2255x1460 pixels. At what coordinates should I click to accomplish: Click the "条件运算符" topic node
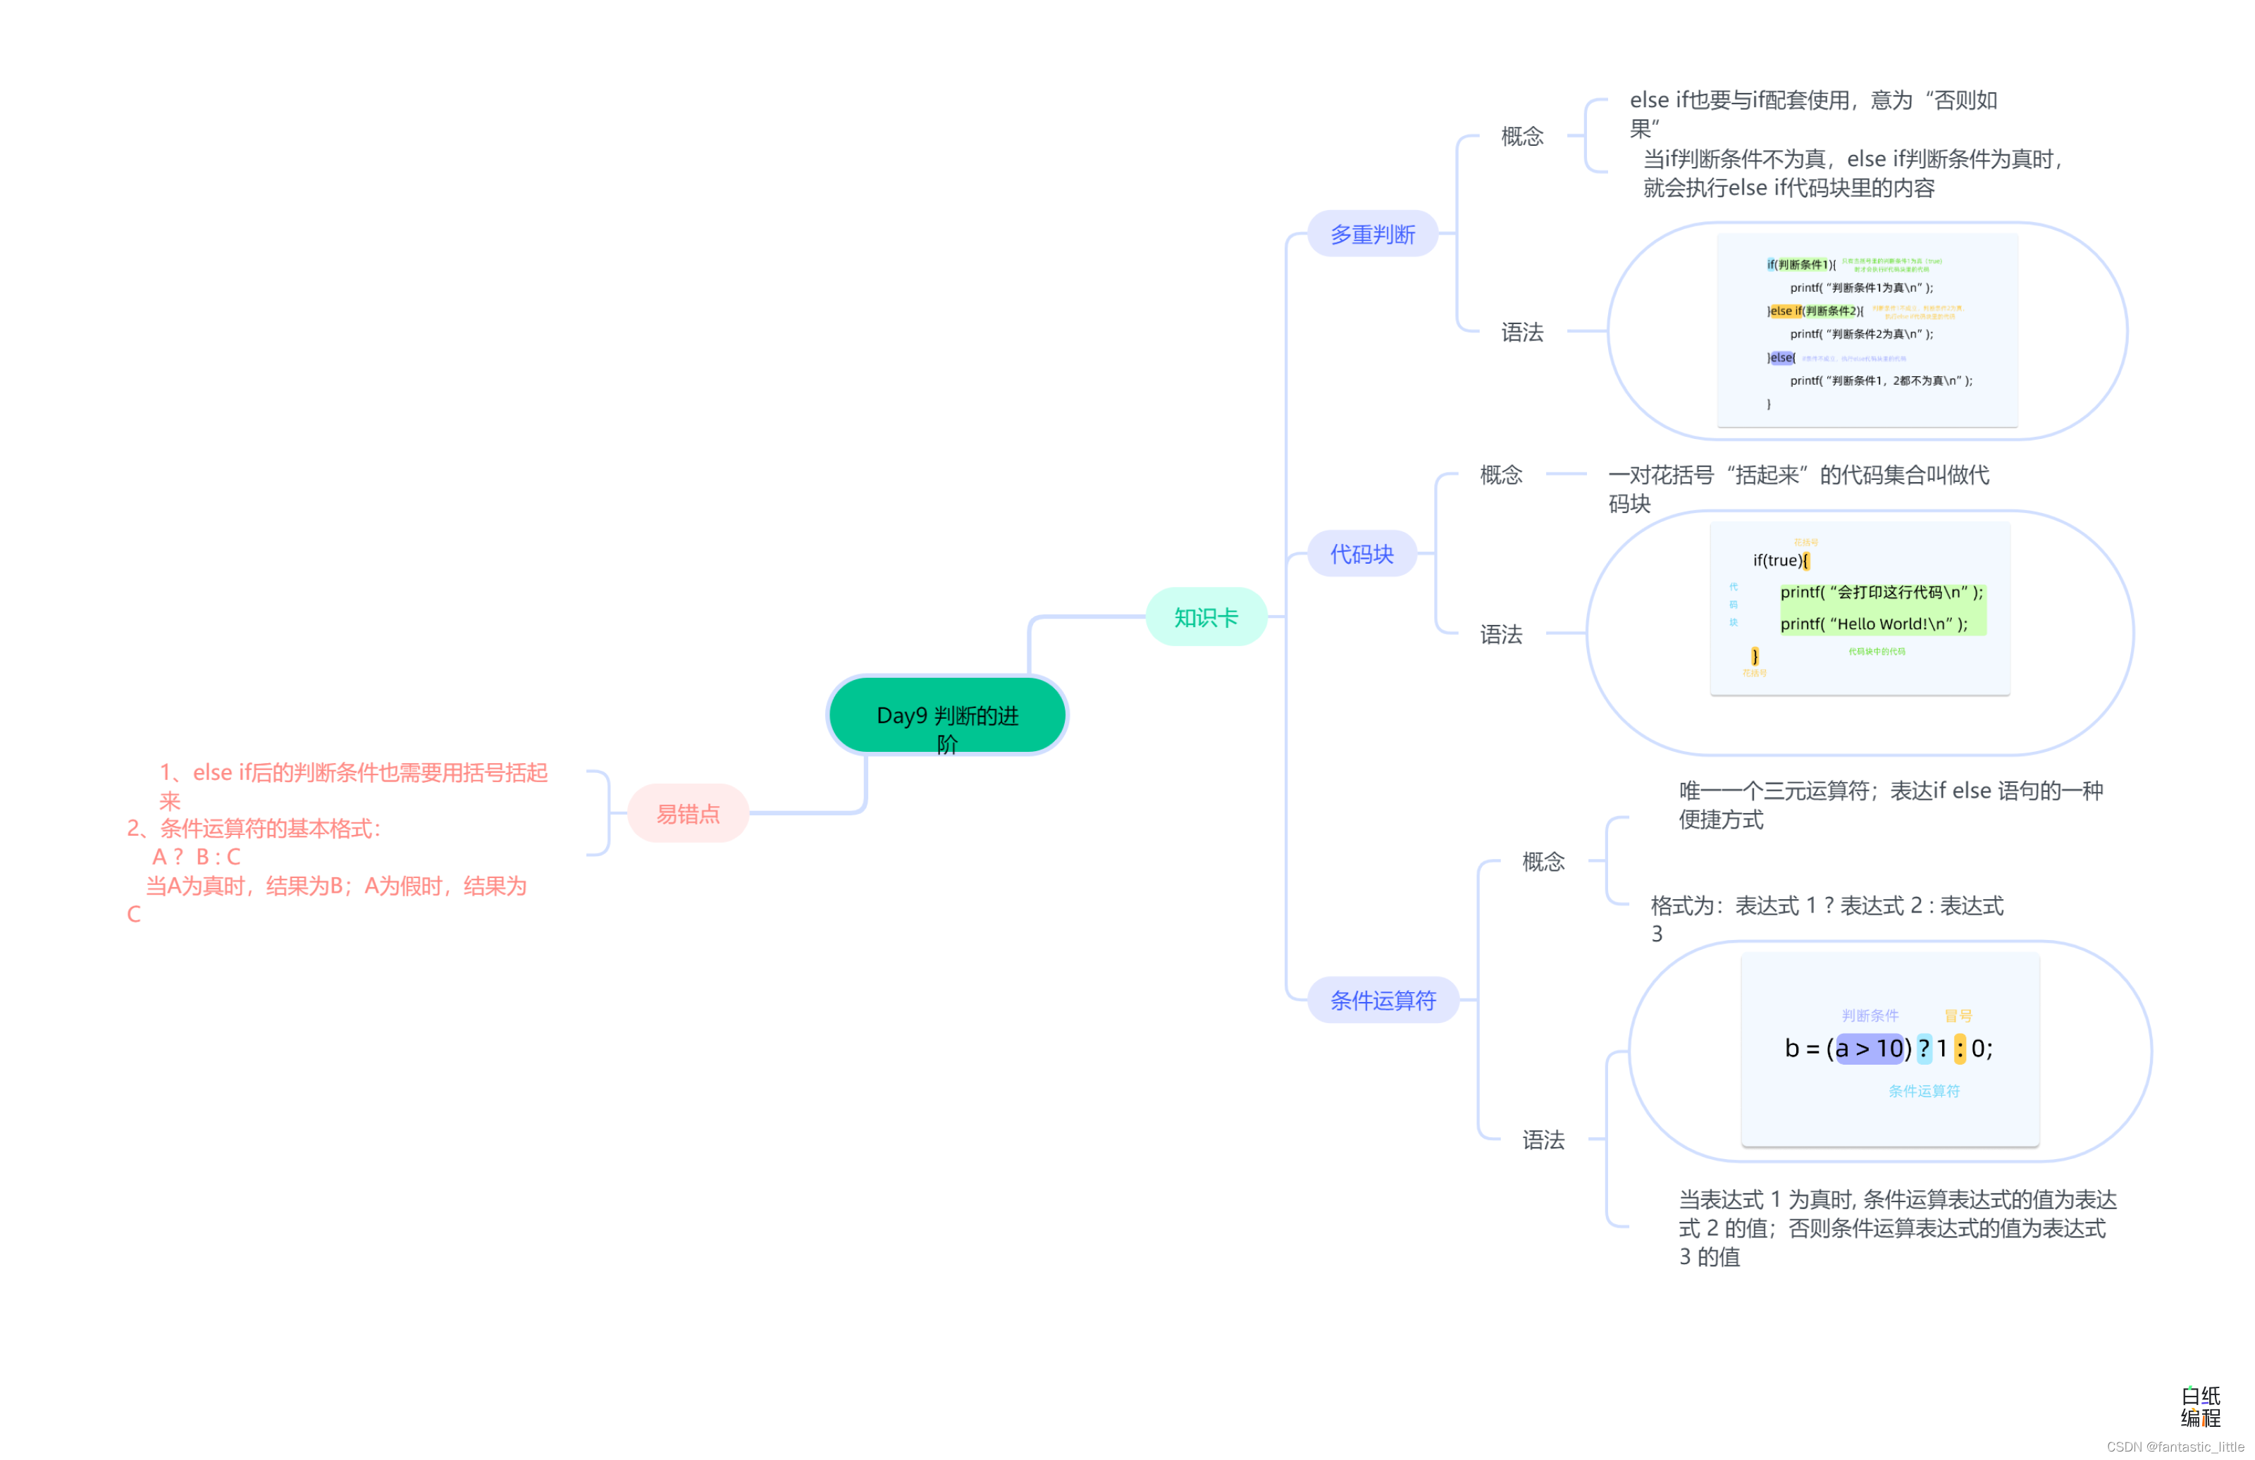pyautogui.click(x=1383, y=1000)
